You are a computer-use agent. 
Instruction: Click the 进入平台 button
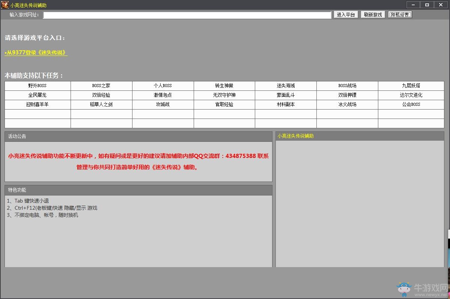point(346,15)
